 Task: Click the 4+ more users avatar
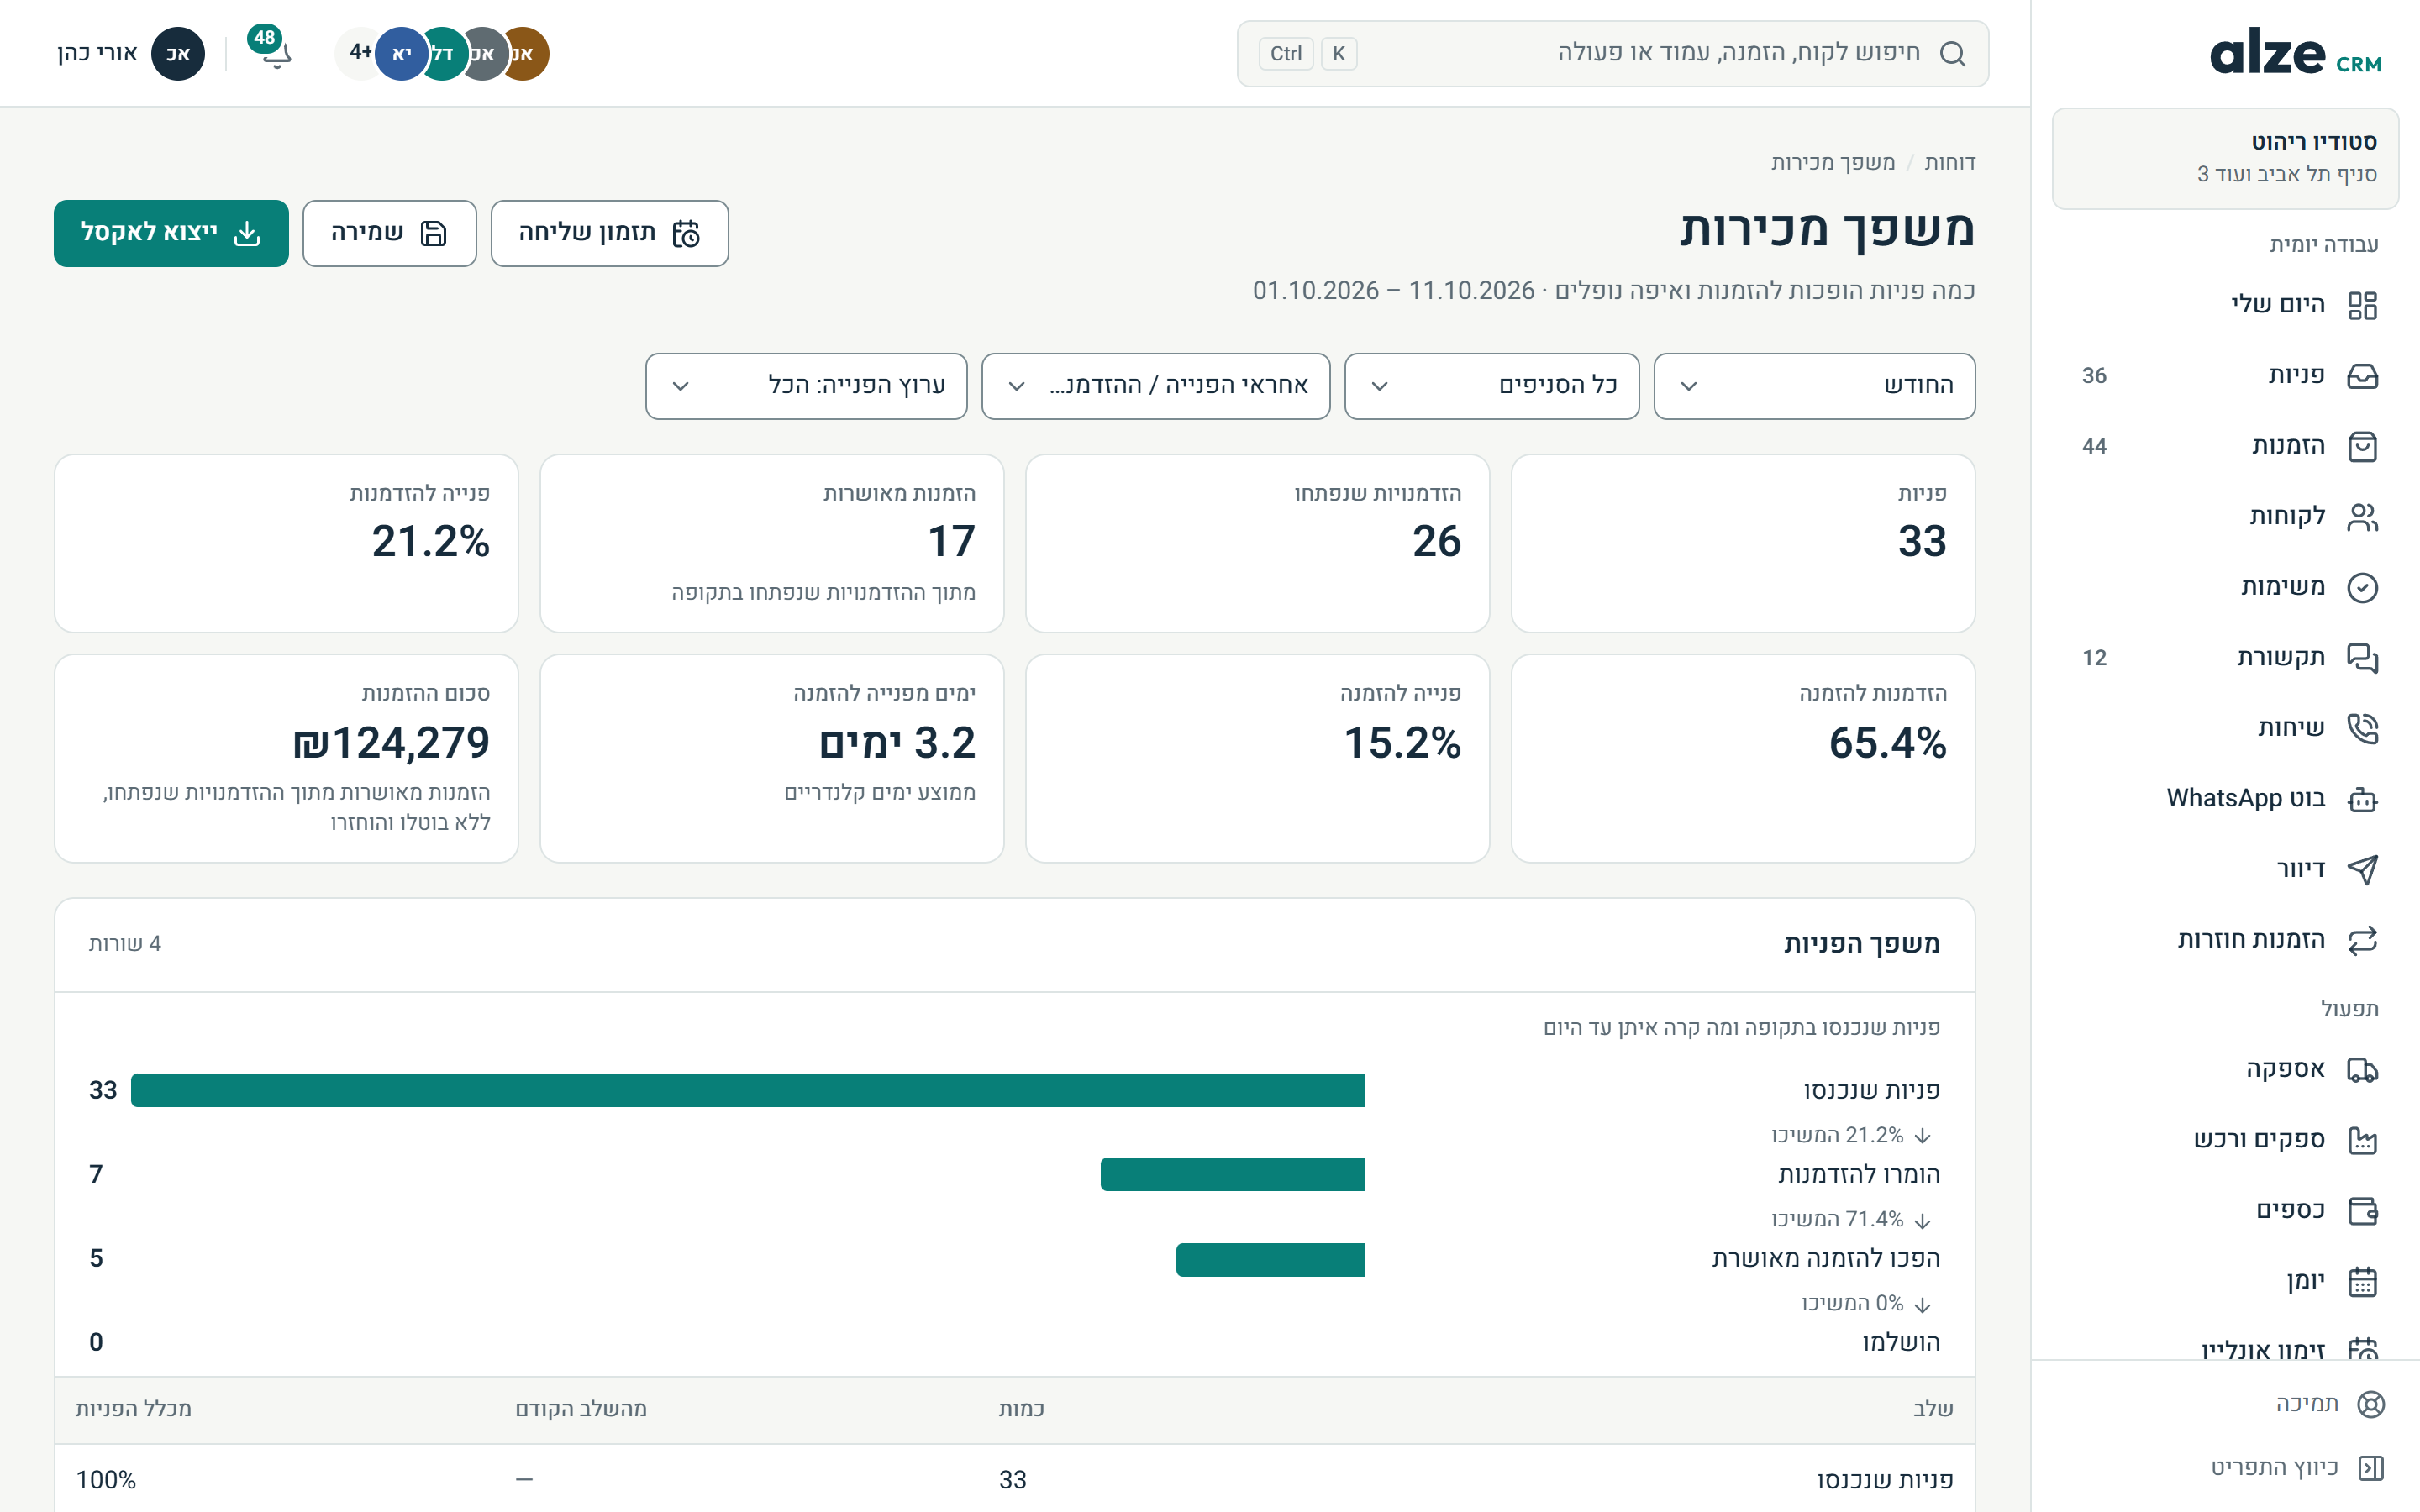tap(358, 53)
